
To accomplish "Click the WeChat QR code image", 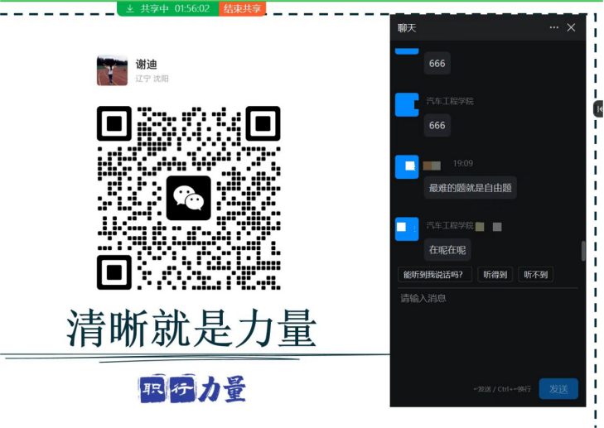I will 188,198.
